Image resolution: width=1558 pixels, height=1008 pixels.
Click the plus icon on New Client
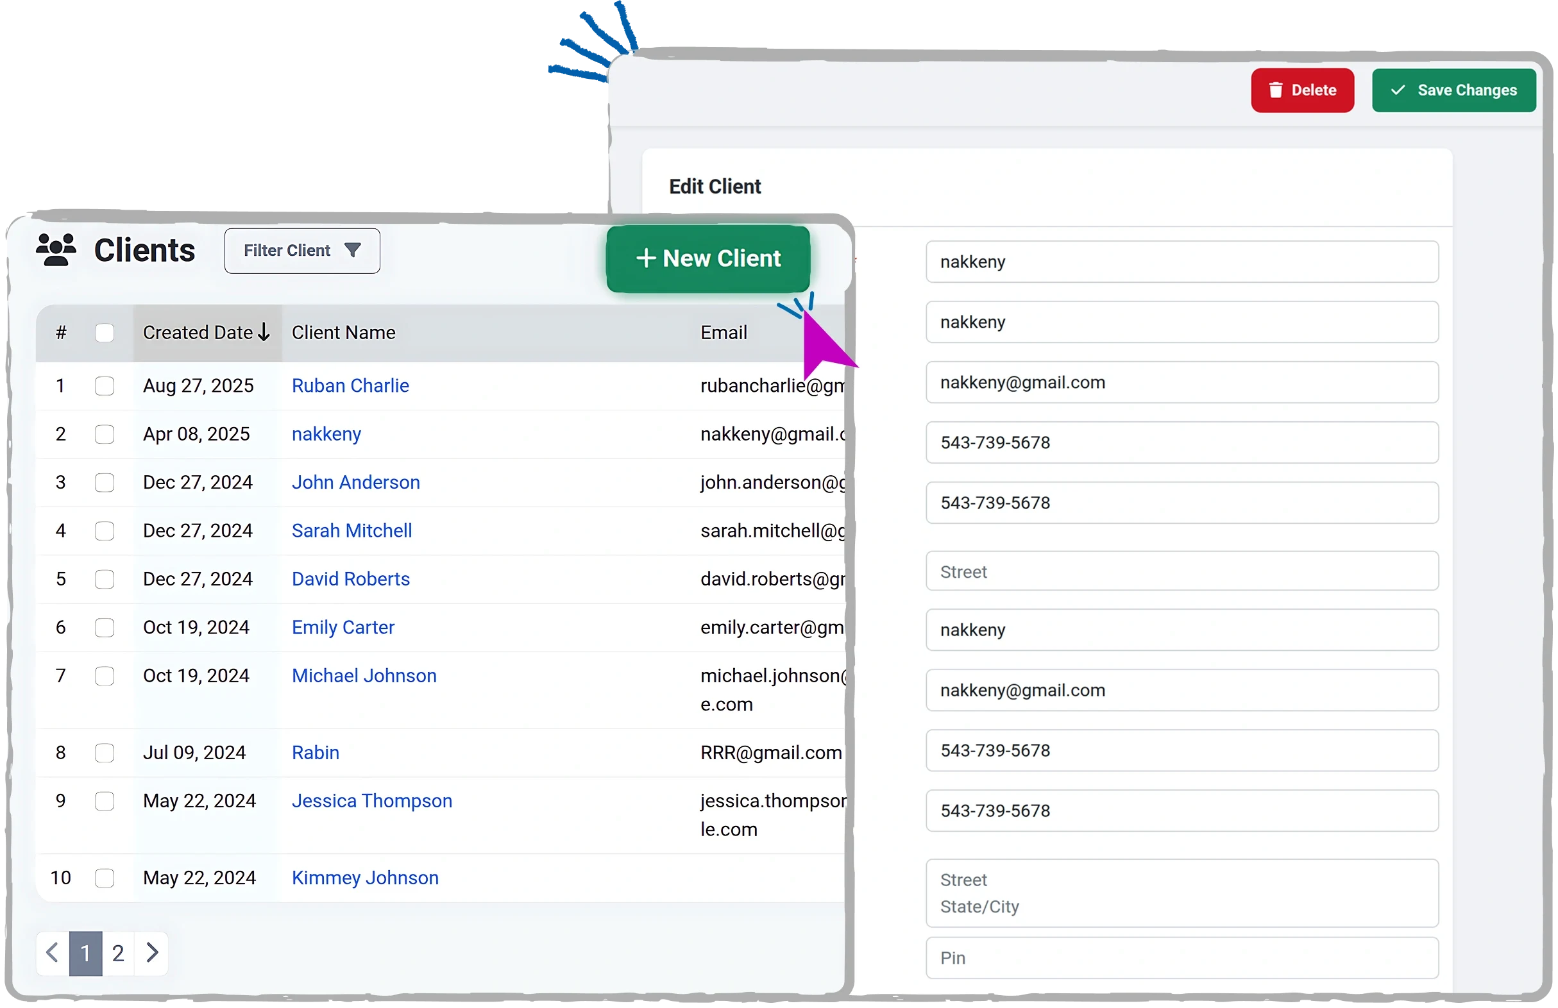click(645, 258)
